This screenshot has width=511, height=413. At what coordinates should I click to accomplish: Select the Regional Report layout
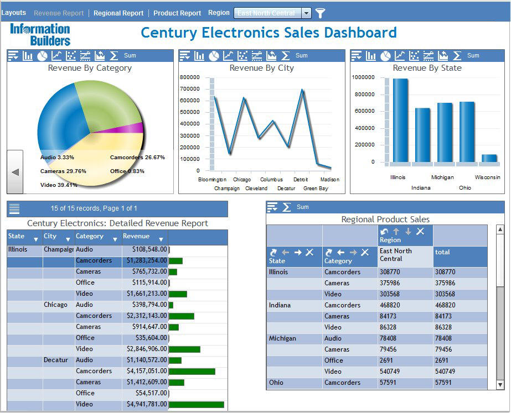118,13
